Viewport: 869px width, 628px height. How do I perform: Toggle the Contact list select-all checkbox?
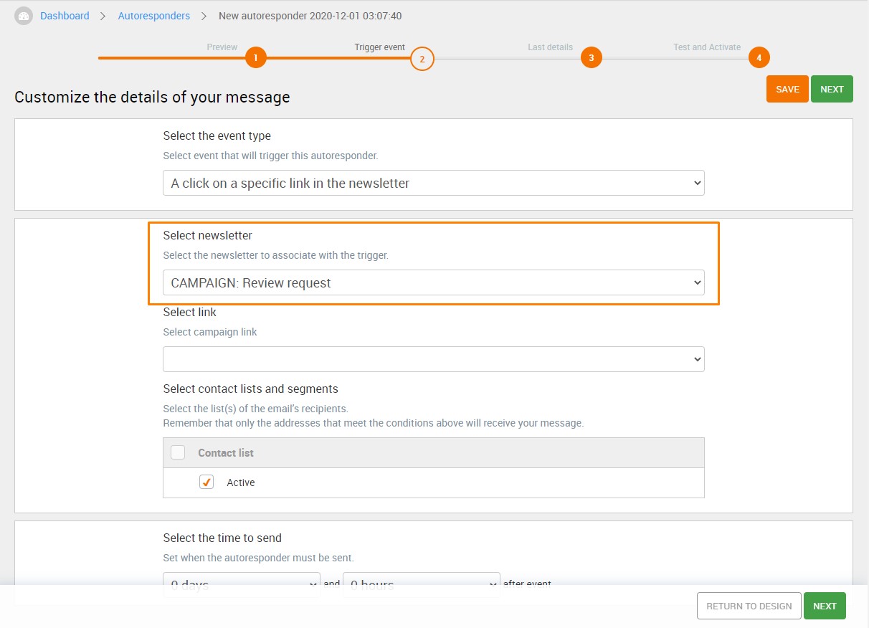tap(178, 452)
